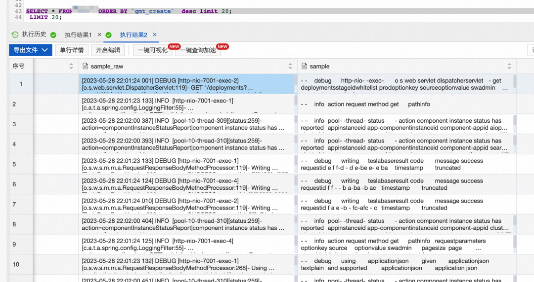
Task: Click sample cell ending 'component-appid sear…'
Action: (x=407, y=144)
